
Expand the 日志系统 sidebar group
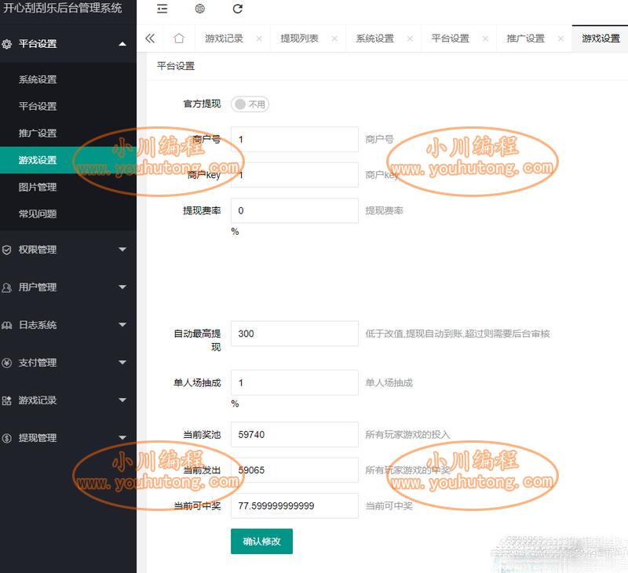(x=122, y=325)
